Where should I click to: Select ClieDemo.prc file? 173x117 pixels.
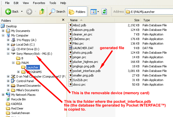81,39
